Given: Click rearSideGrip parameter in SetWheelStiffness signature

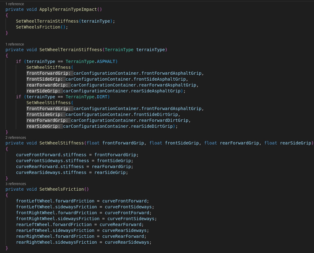Looking at the screenshot, I should pyautogui.click(x=295, y=143).
